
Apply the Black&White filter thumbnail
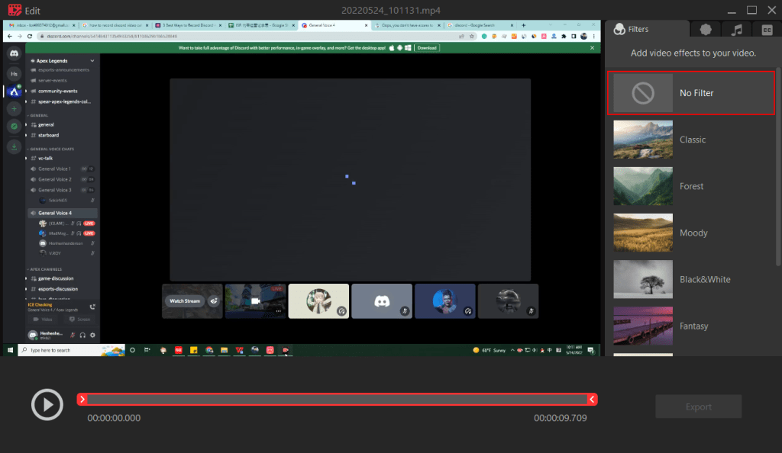click(643, 279)
